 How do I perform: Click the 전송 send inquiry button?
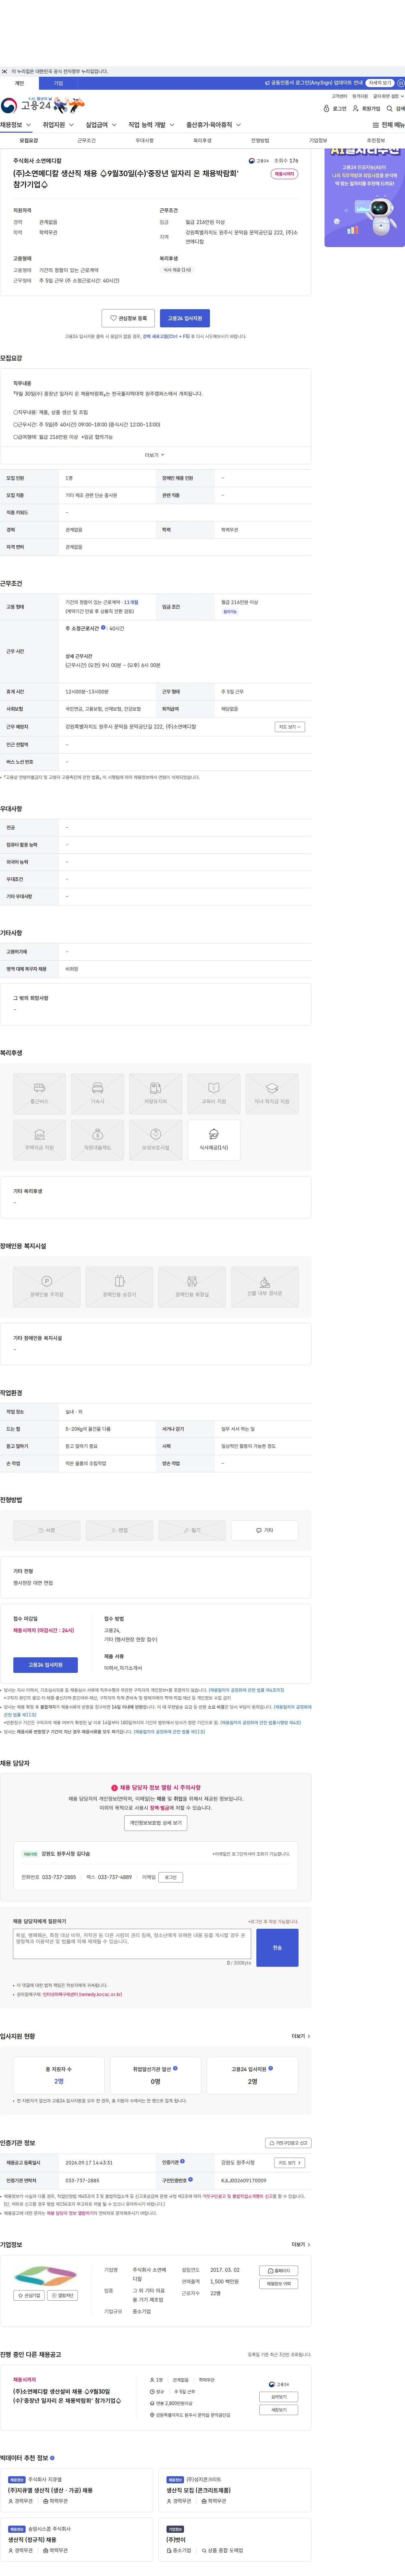[x=277, y=1947]
